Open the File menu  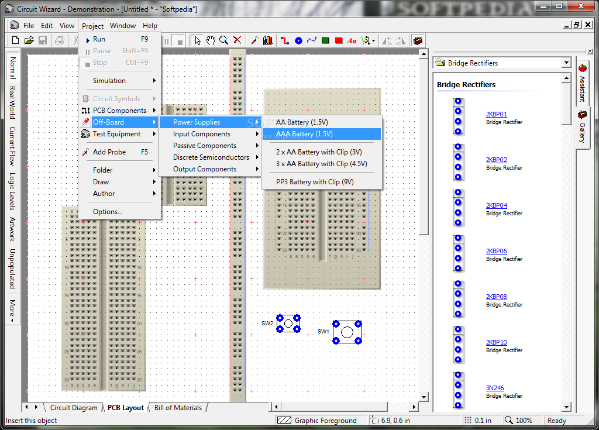[x=28, y=26]
